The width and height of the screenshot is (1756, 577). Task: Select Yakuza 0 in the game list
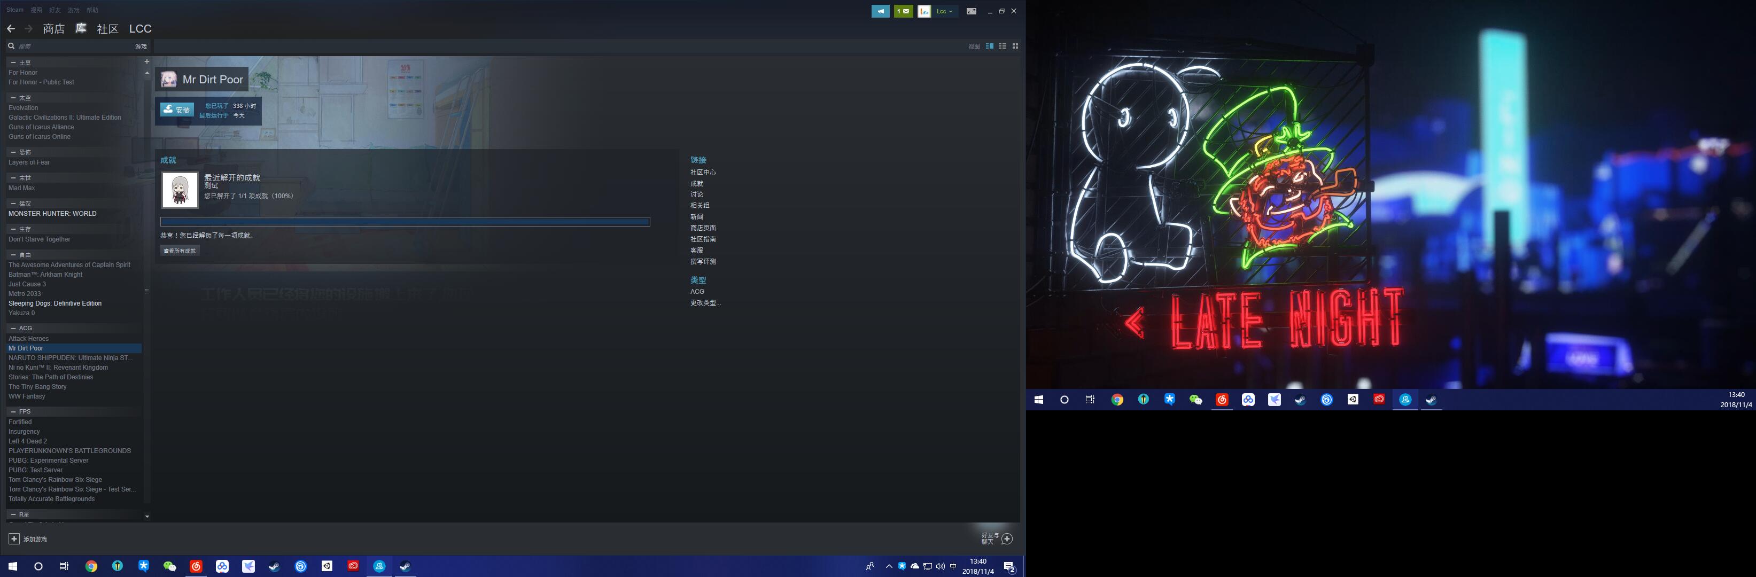coord(22,314)
